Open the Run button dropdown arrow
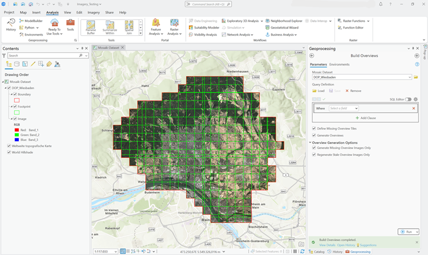Viewport: 428px width, 255px height. click(x=416, y=232)
